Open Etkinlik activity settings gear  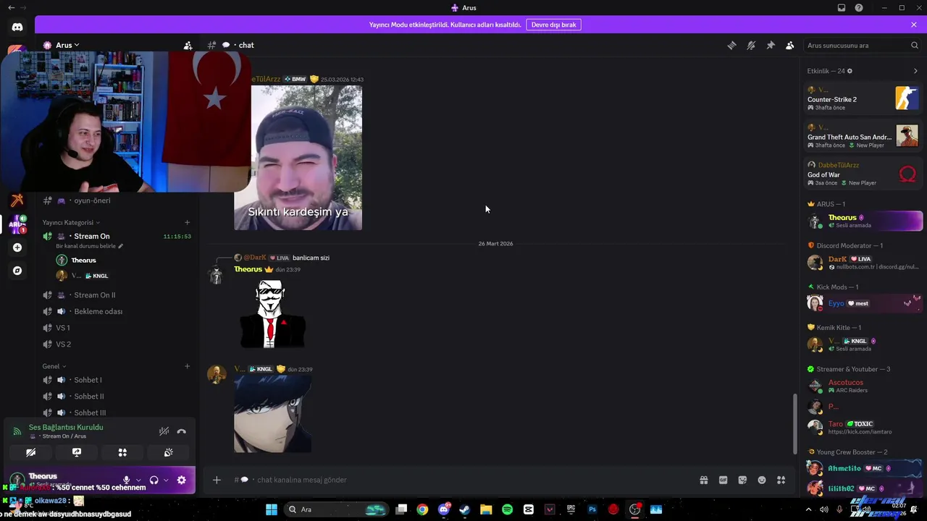coord(850,71)
